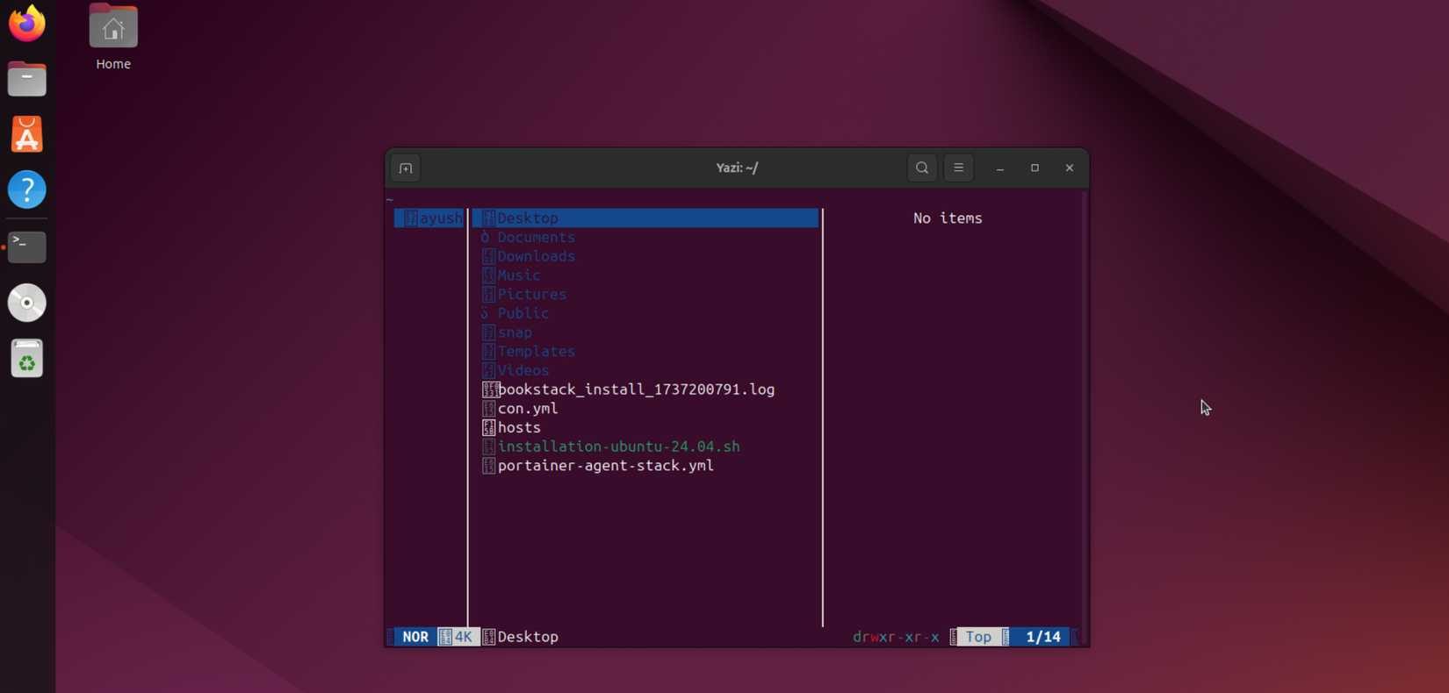Click the Desktop name in status bar

point(528,637)
